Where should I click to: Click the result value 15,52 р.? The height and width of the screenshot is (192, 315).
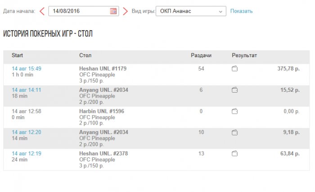pos(290,90)
